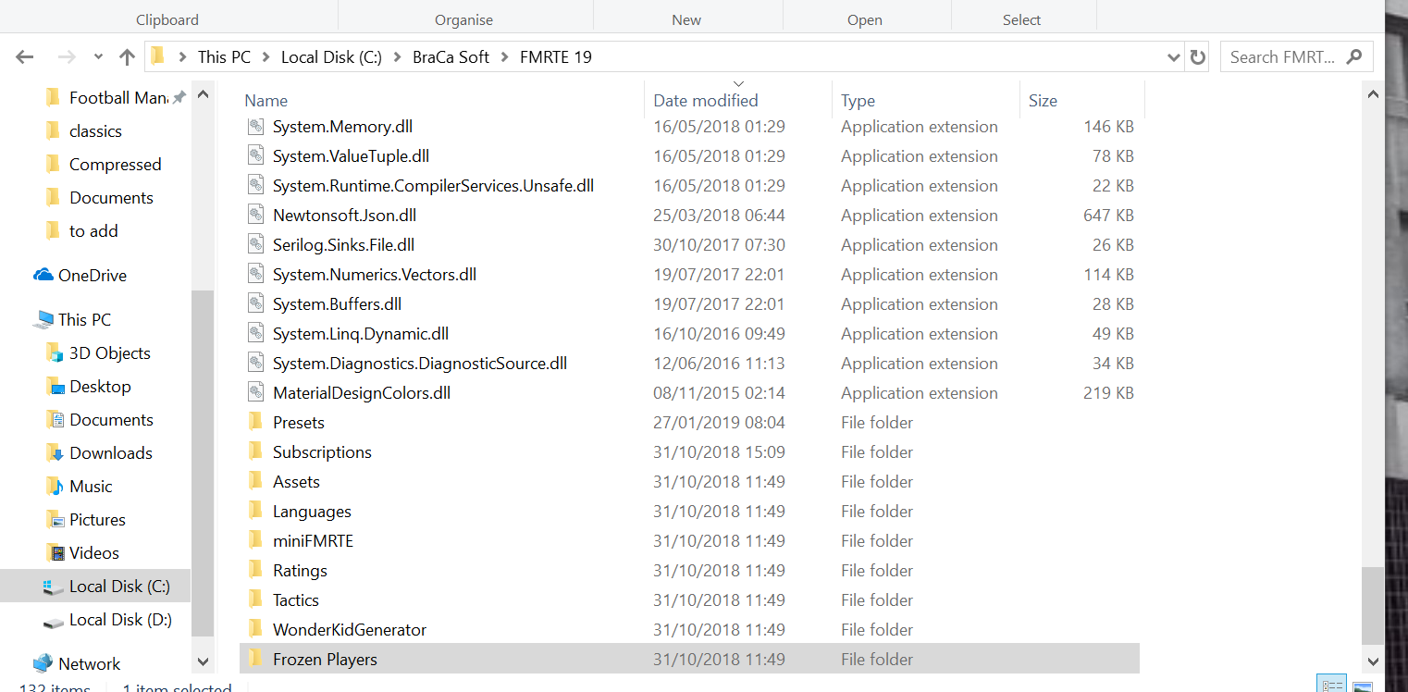Open OneDrive in navigation pane

(x=92, y=276)
